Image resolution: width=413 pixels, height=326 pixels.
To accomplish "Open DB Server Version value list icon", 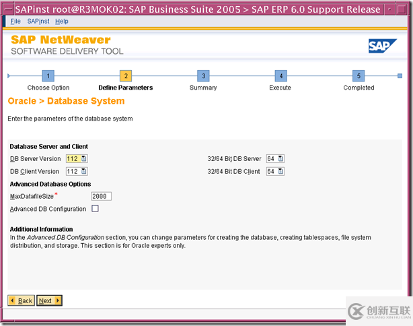I will [84, 158].
